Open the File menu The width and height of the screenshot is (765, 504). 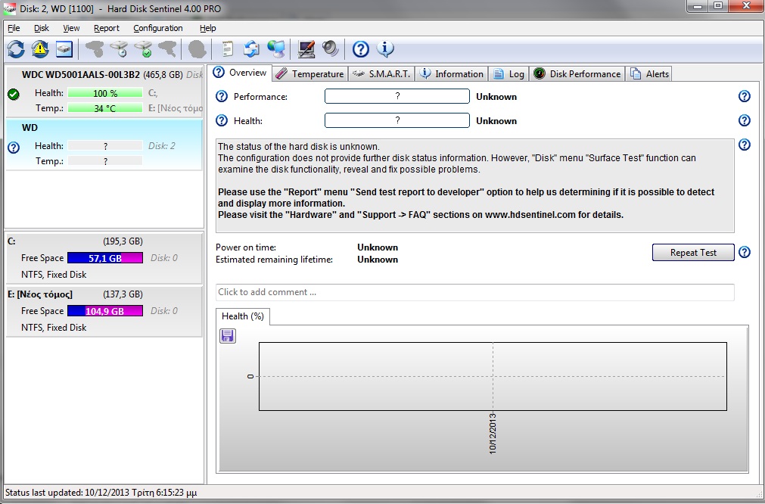[x=14, y=28]
